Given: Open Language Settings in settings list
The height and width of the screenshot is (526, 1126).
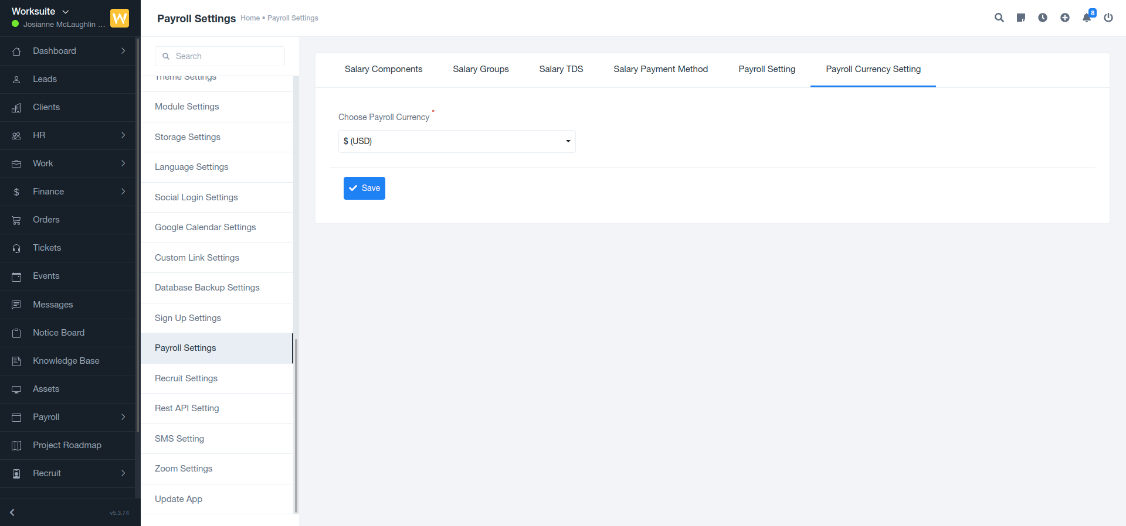Looking at the screenshot, I should click(x=217, y=167).
